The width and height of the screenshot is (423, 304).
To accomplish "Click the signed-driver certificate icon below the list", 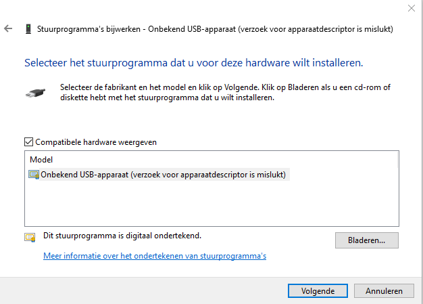I will [x=30, y=238].
